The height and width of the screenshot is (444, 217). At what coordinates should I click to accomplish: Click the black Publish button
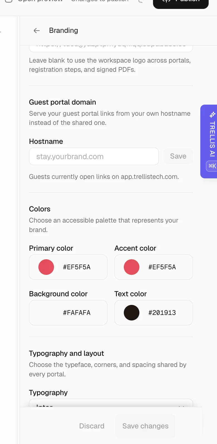(181, 3)
